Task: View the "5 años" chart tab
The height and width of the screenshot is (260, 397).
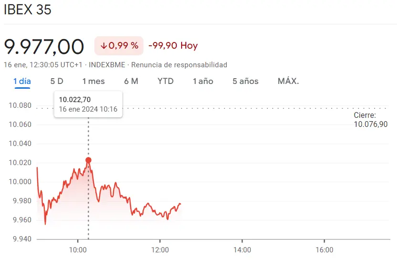Action: click(245, 81)
